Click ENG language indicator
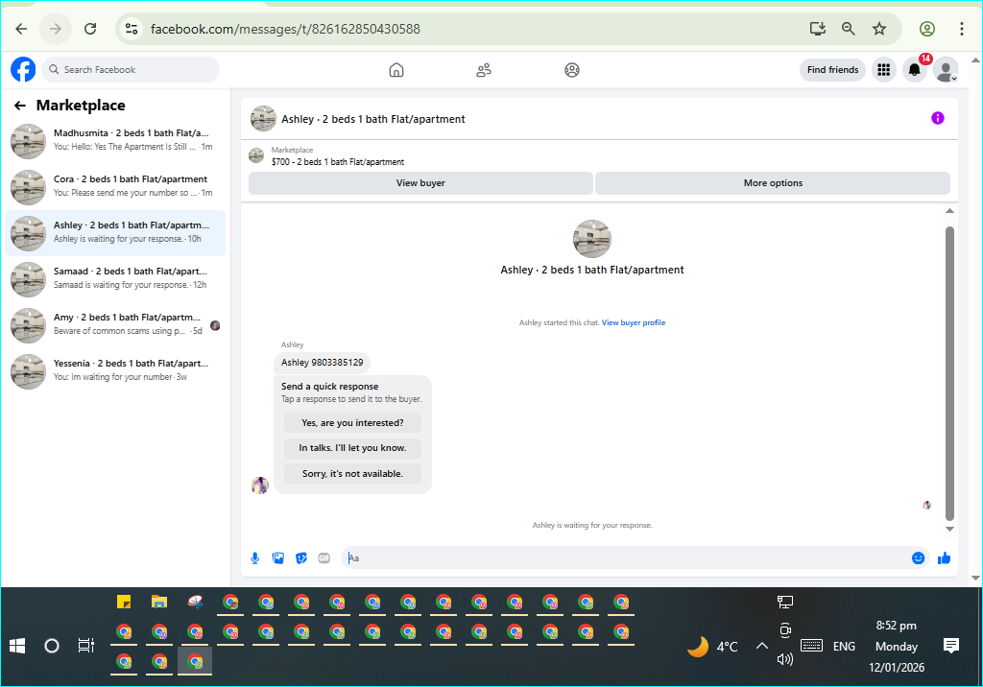The image size is (983, 687). click(x=844, y=647)
